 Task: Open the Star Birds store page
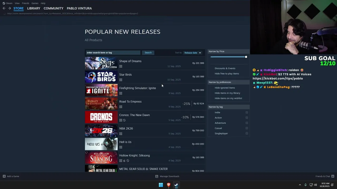pos(145,77)
